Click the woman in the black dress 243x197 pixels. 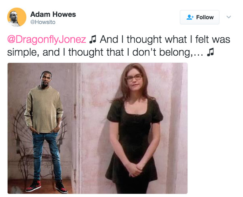pyautogui.click(x=134, y=129)
